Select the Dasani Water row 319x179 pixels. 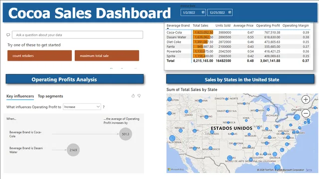(238, 37)
